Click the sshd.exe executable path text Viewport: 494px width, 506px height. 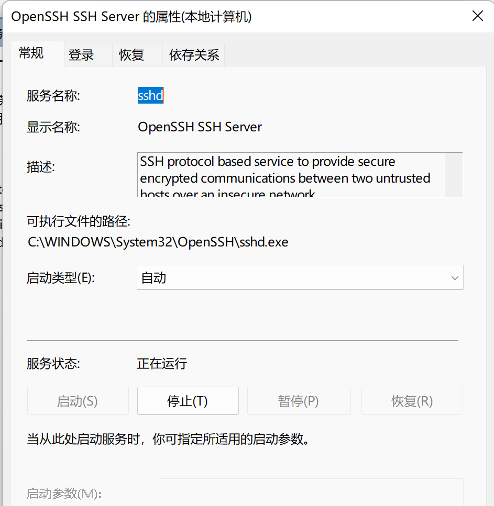tap(158, 242)
